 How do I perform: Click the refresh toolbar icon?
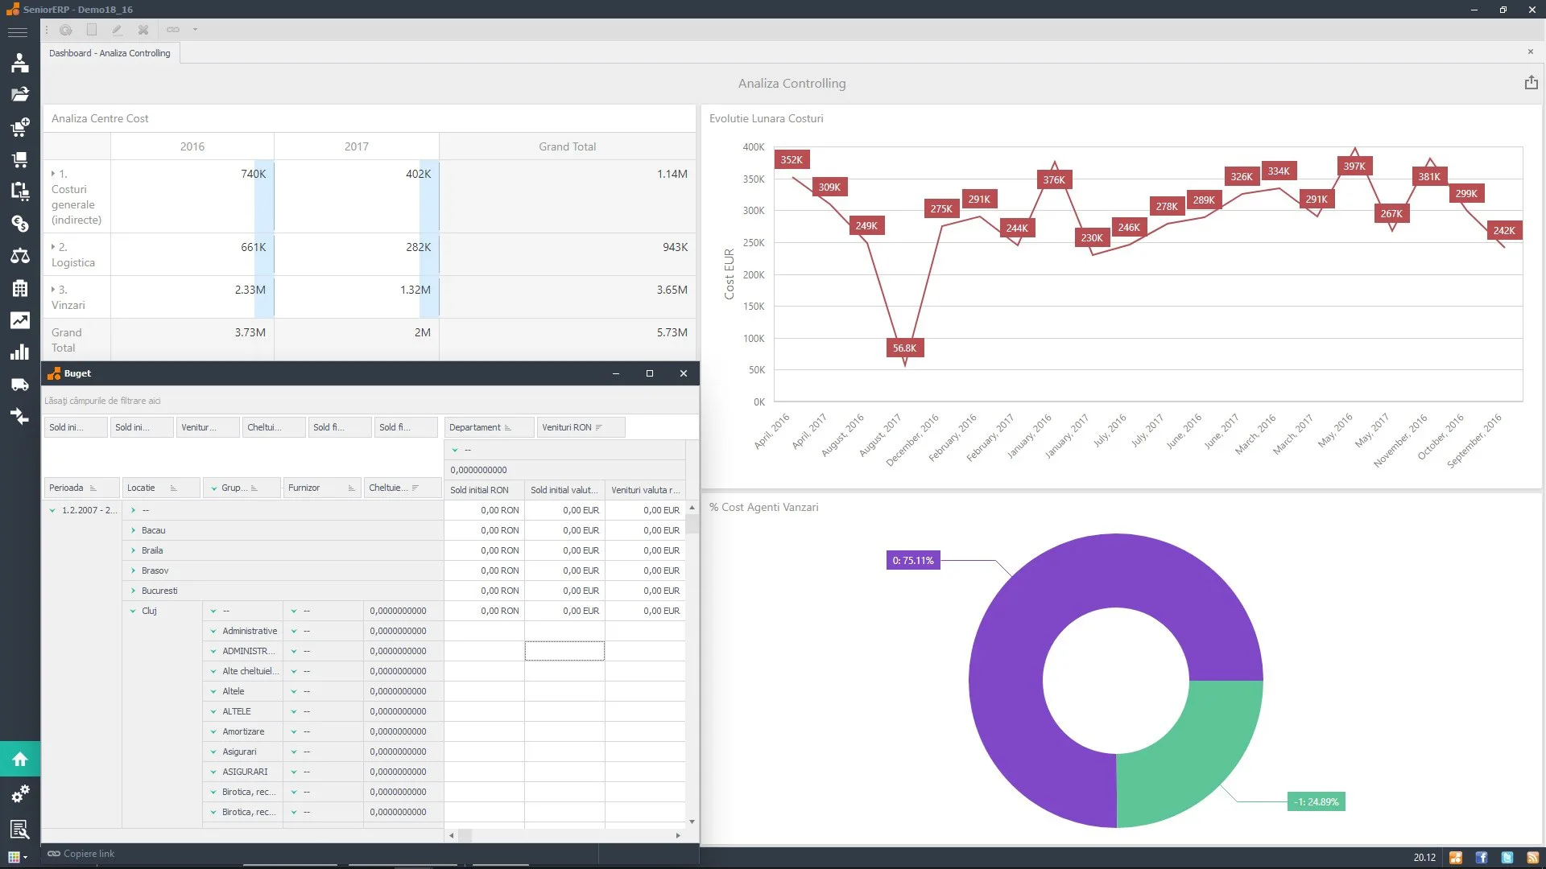click(x=66, y=30)
